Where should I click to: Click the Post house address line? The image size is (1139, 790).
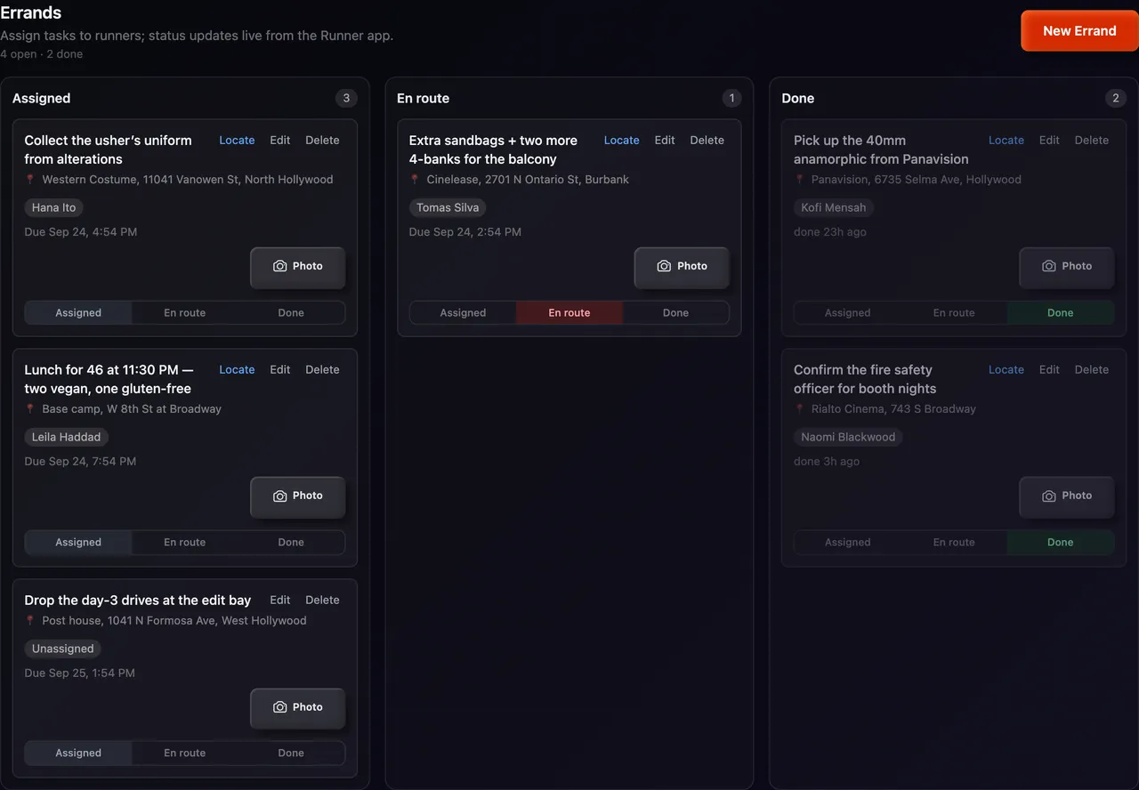166,621
